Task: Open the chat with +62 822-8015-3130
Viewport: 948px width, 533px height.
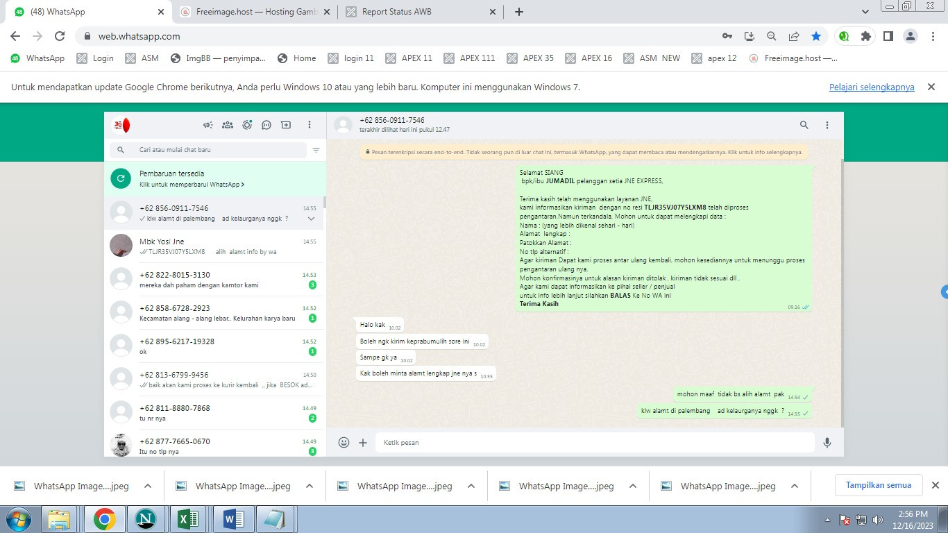Action: click(x=215, y=279)
